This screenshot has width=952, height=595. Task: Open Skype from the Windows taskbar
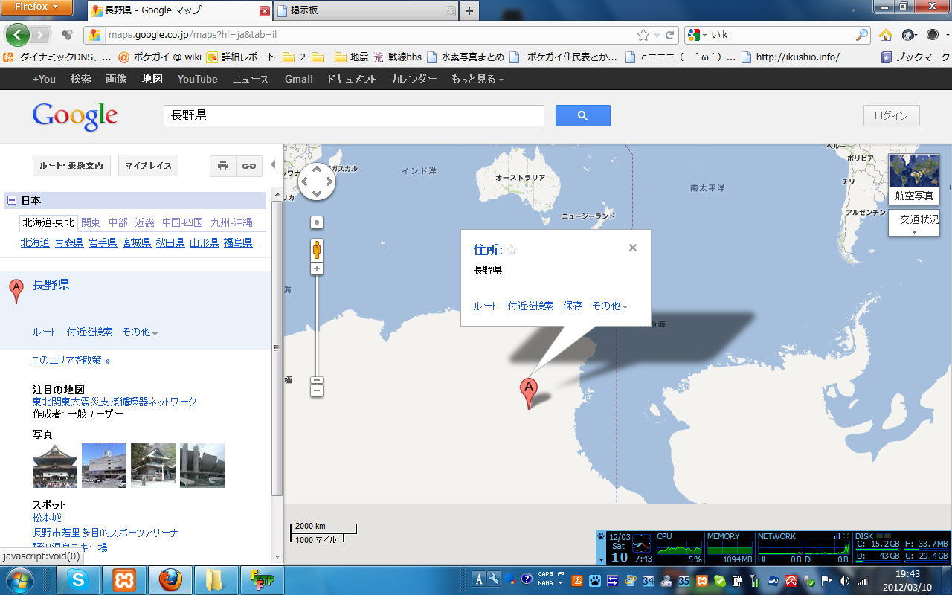78,579
